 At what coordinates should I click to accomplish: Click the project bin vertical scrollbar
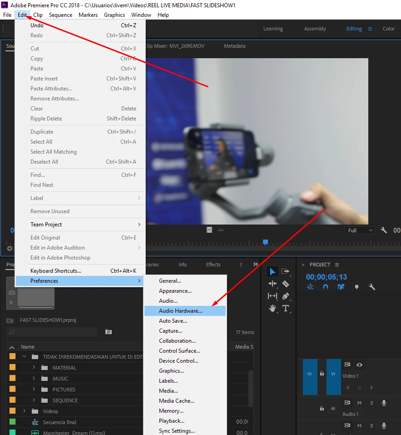pos(251,388)
